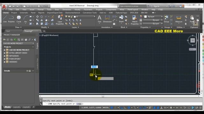Click the Group tool
Screen dimensions: 204x114
tap(166, 19)
